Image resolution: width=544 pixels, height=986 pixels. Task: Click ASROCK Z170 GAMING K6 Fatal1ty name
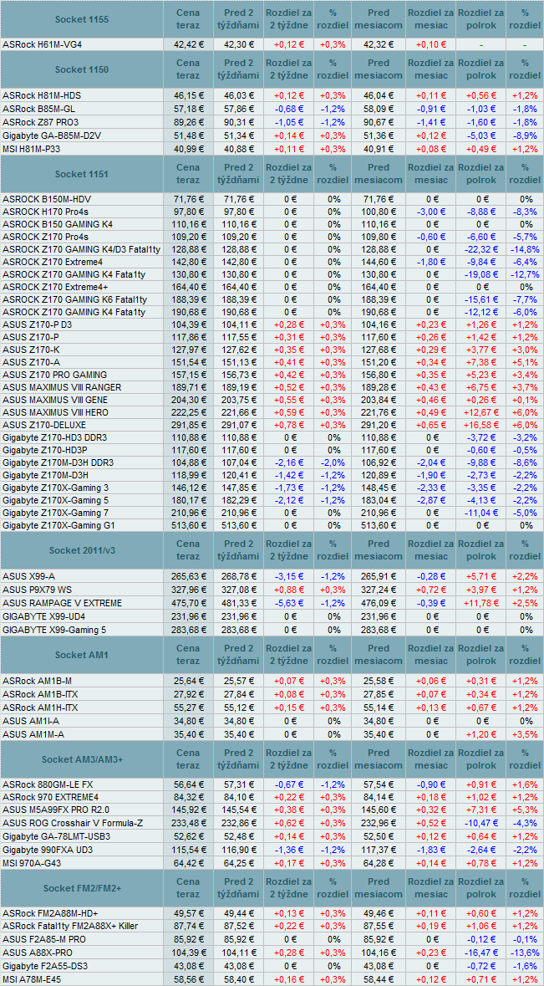(x=74, y=300)
